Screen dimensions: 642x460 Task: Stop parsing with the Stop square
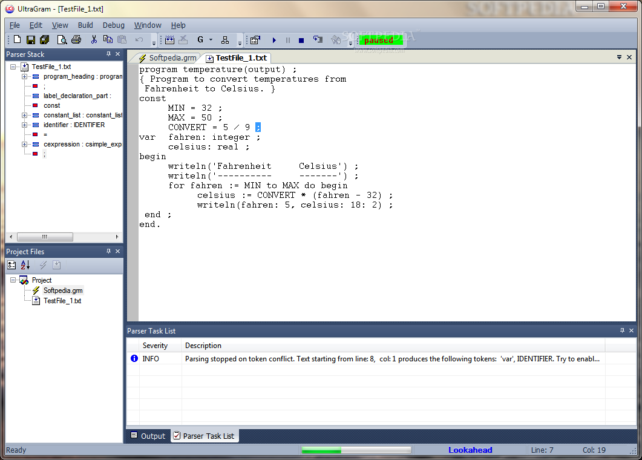pyautogui.click(x=301, y=40)
